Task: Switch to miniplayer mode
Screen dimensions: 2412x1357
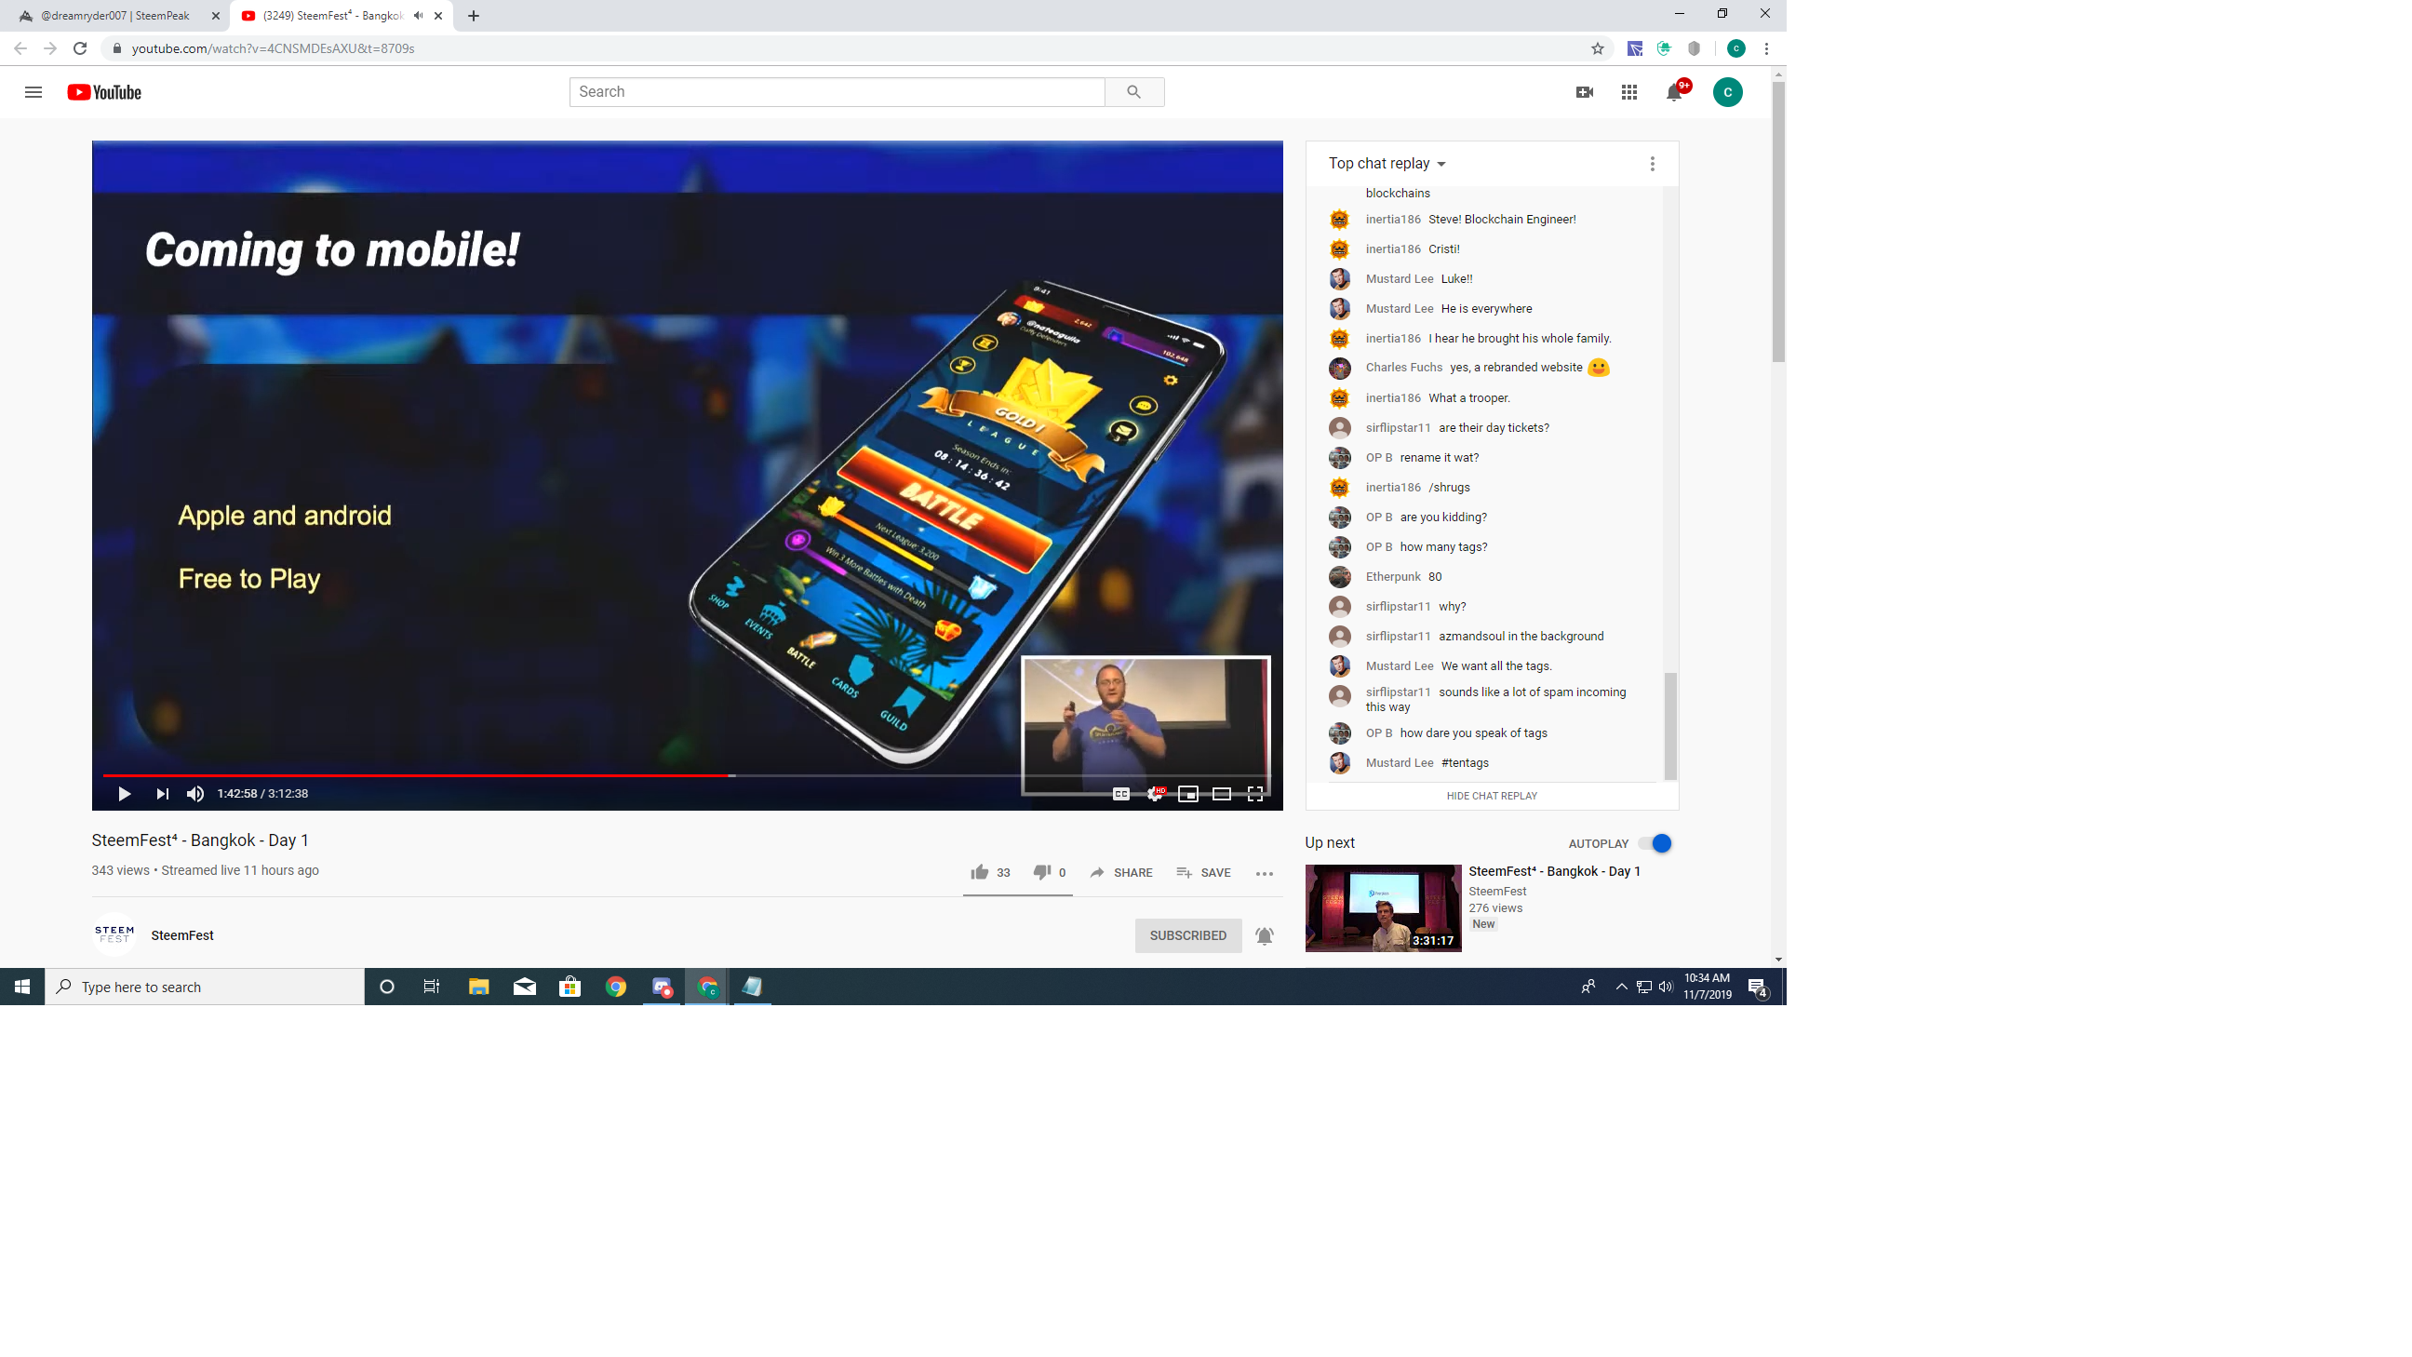Action: click(x=1188, y=793)
